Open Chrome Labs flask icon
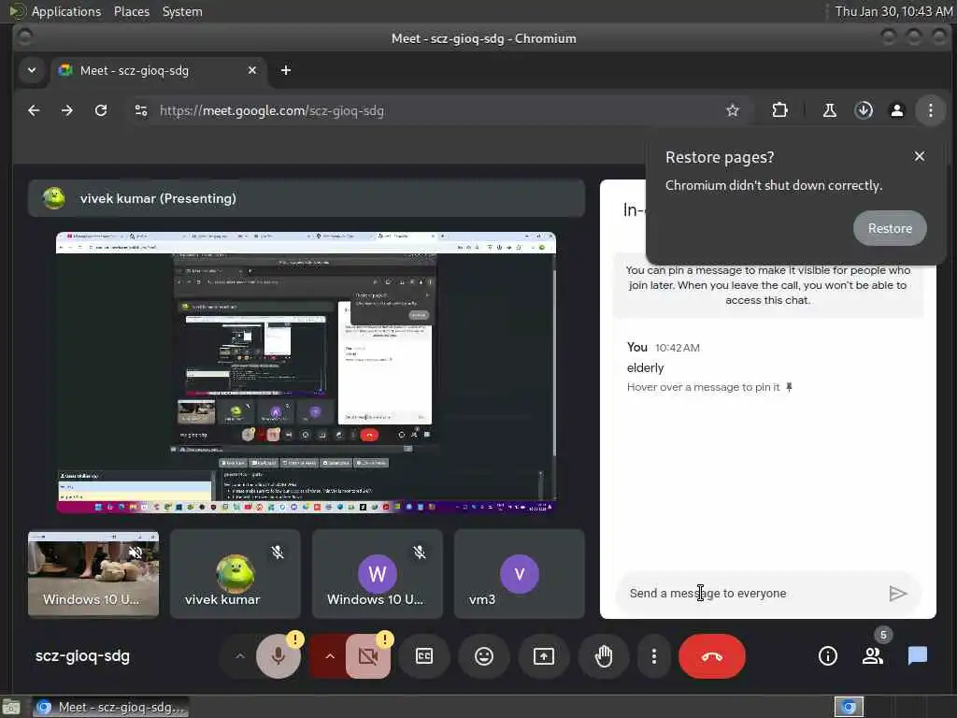The image size is (957, 718). click(x=830, y=110)
